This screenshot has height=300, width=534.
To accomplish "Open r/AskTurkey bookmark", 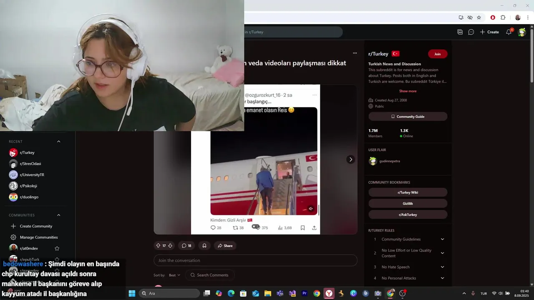I will tap(408, 215).
